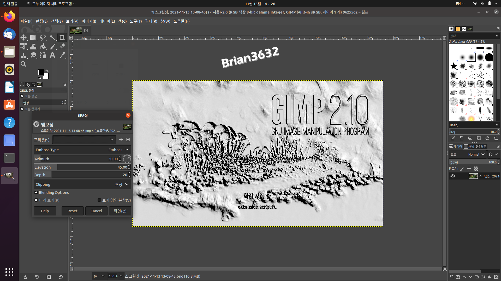
Task: Open Show Applications grid
Action: click(9, 272)
